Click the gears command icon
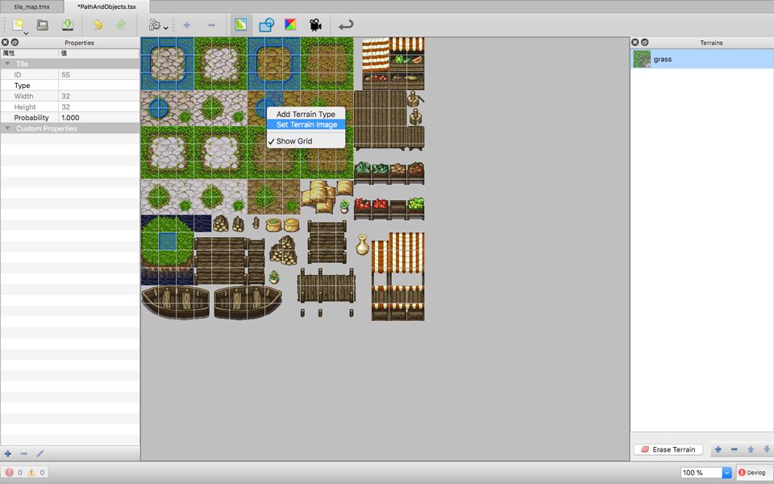 click(x=155, y=25)
